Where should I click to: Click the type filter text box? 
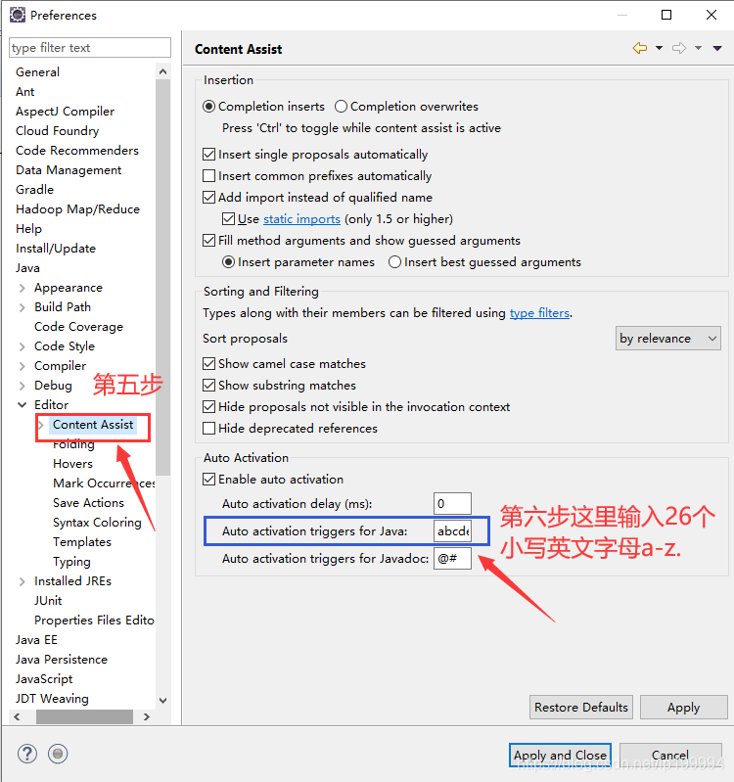(x=90, y=48)
